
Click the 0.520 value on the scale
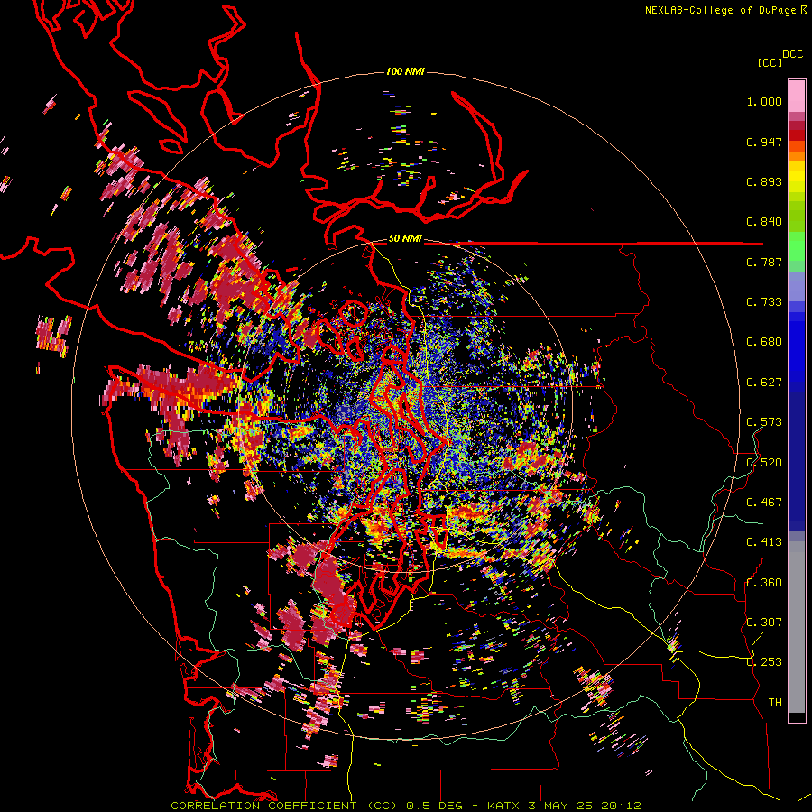(x=764, y=462)
